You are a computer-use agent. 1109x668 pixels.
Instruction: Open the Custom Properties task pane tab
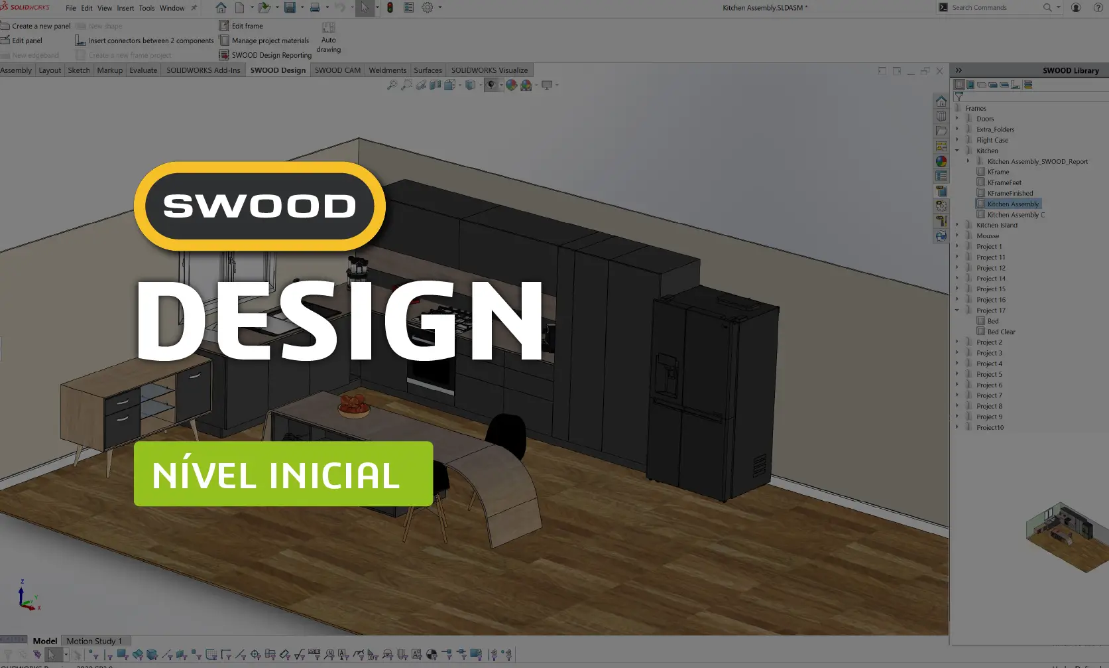coord(941,176)
